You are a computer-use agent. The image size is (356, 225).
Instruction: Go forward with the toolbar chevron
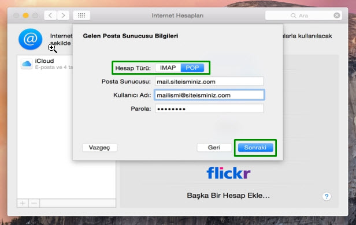pos(63,16)
